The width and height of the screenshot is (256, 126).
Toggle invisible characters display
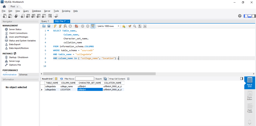coord(140,26)
